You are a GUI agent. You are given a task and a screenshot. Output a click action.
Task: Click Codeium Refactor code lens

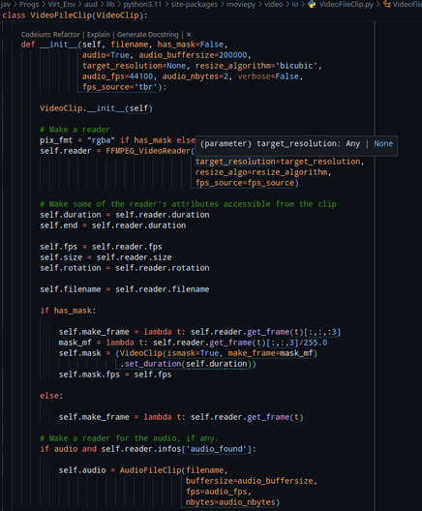tap(50, 35)
